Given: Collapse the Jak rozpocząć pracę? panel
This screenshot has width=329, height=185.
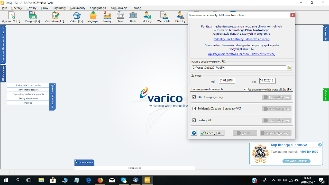Looking at the screenshot, I should pos(52,97).
